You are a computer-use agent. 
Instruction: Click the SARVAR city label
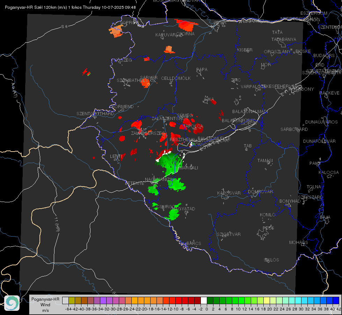click(x=149, y=77)
